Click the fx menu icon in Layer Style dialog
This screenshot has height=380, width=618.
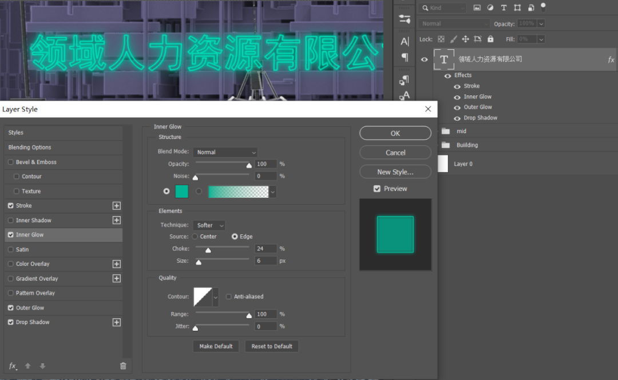pyautogui.click(x=13, y=366)
